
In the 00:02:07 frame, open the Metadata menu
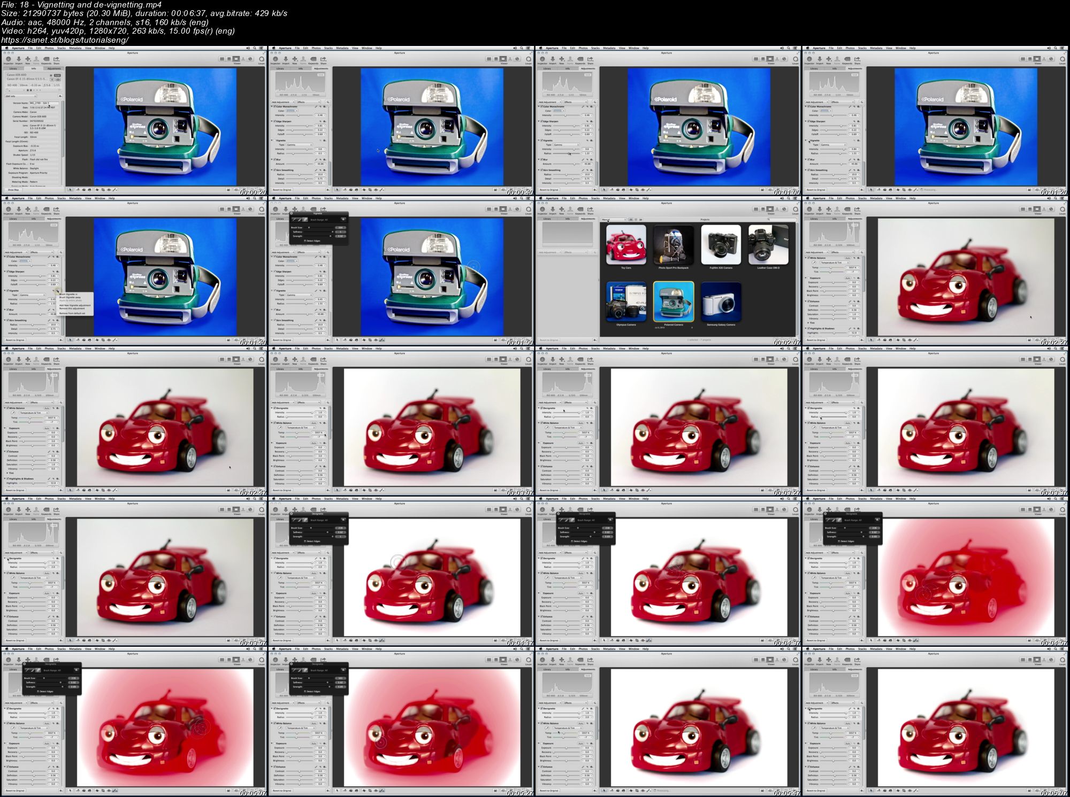tap(609, 198)
